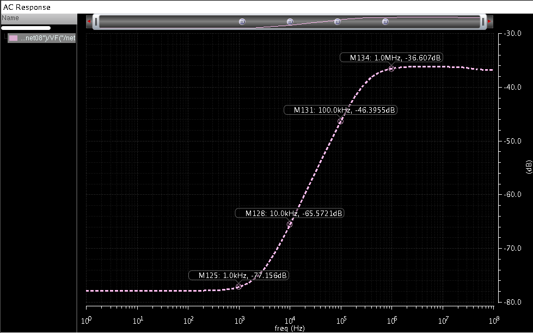The height and width of the screenshot is (333, 533).
Task: Click the M128 label reading -65.5721dB
Action: click(x=290, y=213)
